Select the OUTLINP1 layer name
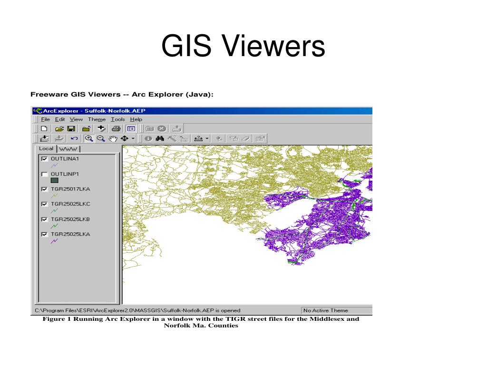The image size is (487, 365). [65, 174]
